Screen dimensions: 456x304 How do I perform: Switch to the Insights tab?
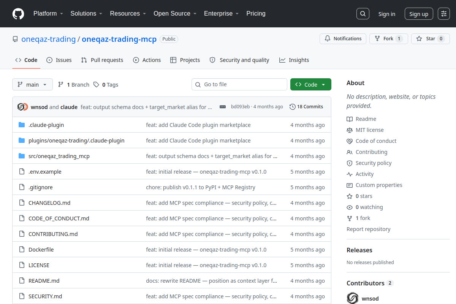(x=294, y=60)
